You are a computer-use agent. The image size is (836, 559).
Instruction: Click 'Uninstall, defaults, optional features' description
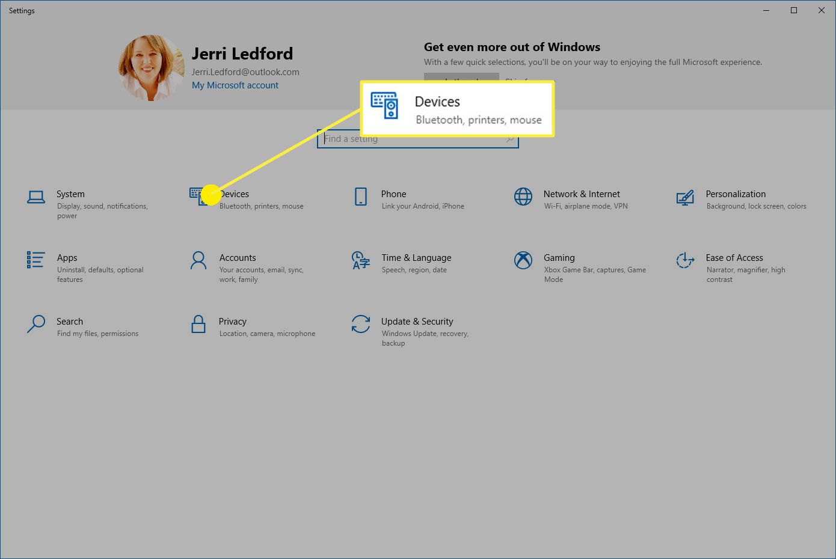pyautogui.click(x=100, y=275)
